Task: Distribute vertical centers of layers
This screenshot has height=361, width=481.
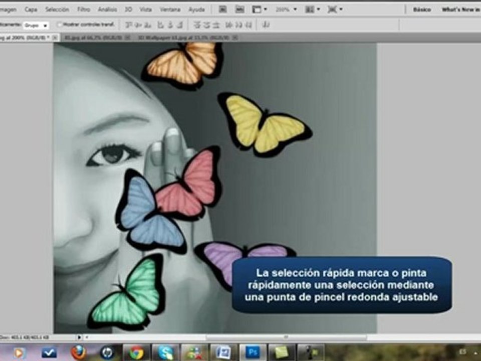Action: point(206,25)
